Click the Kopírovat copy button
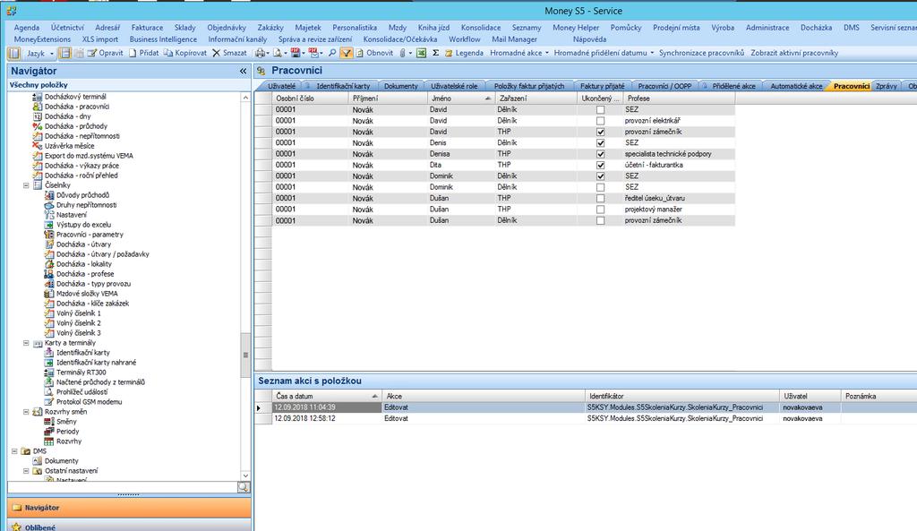This screenshot has height=531, width=917. click(x=185, y=53)
